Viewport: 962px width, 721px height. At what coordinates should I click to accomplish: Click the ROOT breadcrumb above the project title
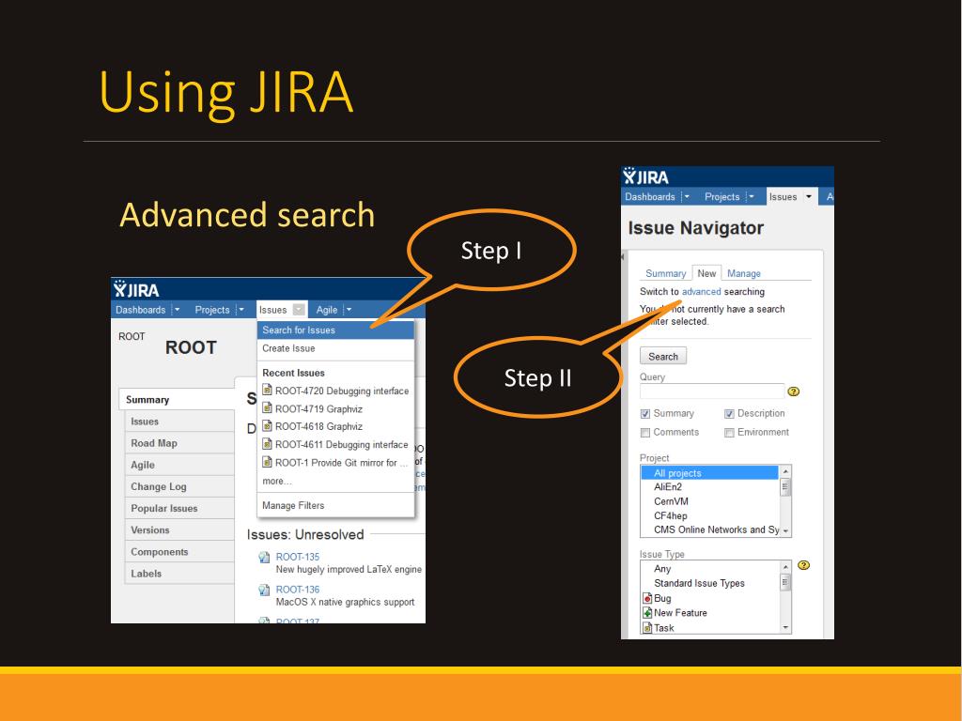(x=132, y=337)
